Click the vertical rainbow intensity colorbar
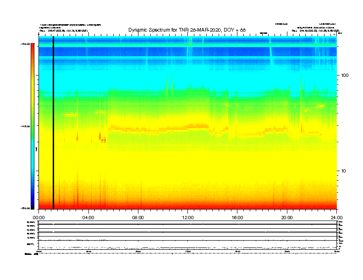This screenshot has width=363, height=280. pos(33,126)
